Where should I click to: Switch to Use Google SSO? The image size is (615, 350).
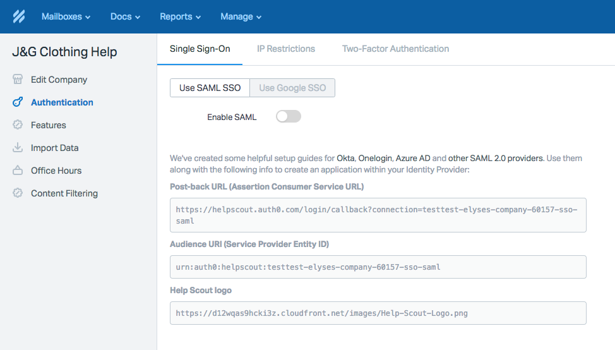[x=292, y=88]
